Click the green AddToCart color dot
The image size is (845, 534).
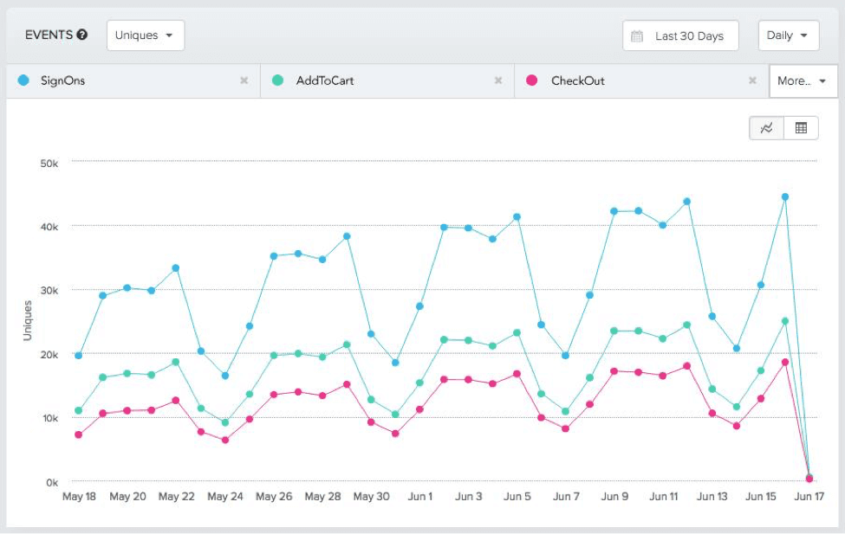pos(277,80)
